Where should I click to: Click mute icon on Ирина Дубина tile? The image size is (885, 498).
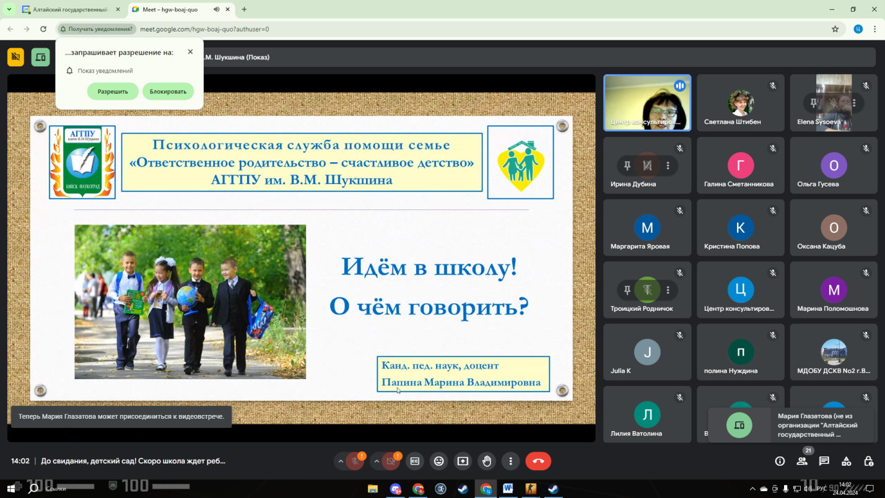(648, 165)
